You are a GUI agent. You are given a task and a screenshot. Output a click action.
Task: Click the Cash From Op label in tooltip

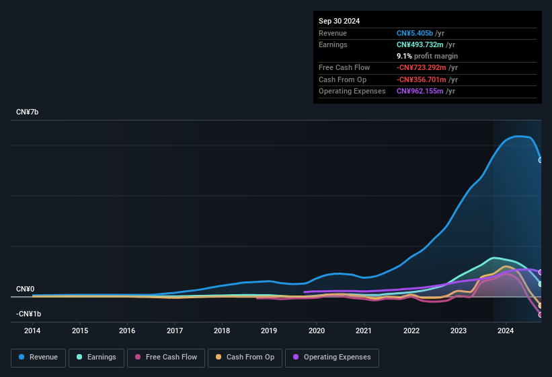(x=342, y=79)
